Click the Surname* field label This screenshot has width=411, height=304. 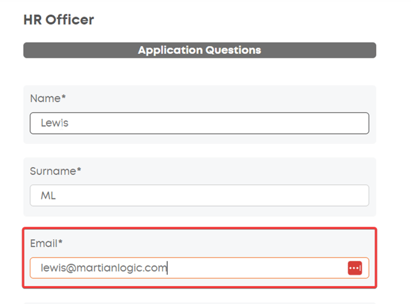click(x=56, y=171)
